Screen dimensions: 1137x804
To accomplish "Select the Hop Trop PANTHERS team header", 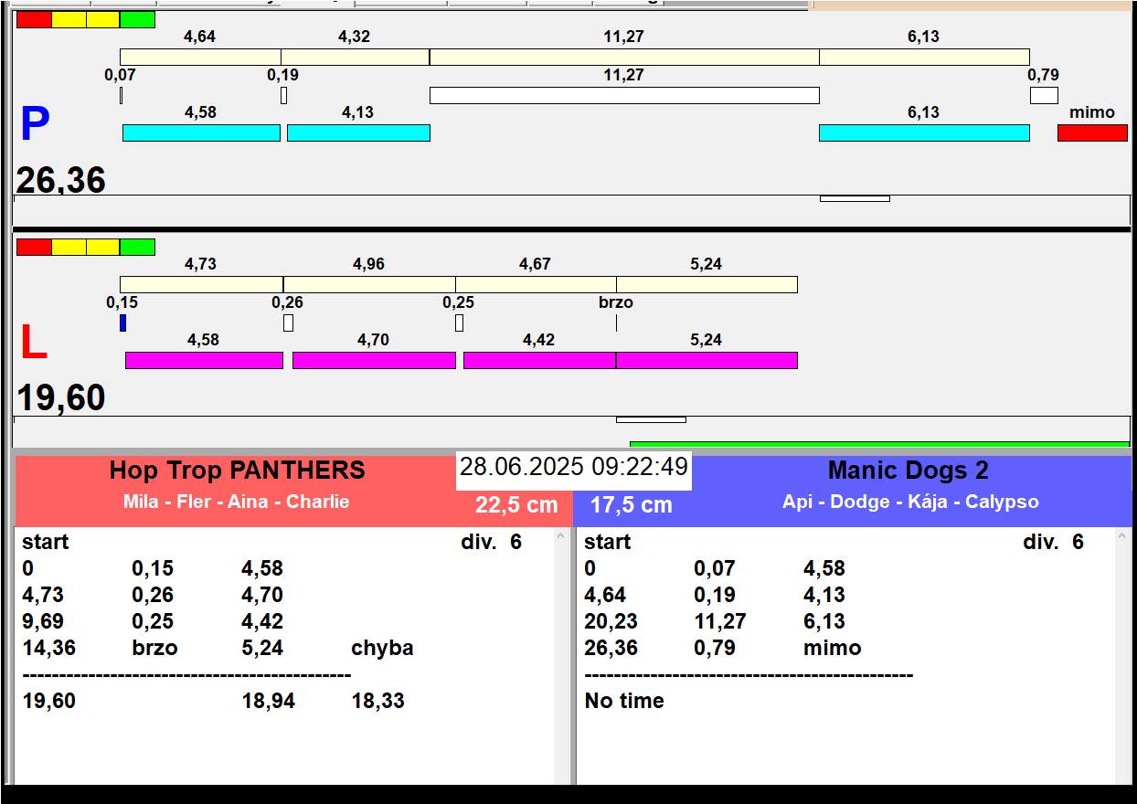I will coord(237,471).
